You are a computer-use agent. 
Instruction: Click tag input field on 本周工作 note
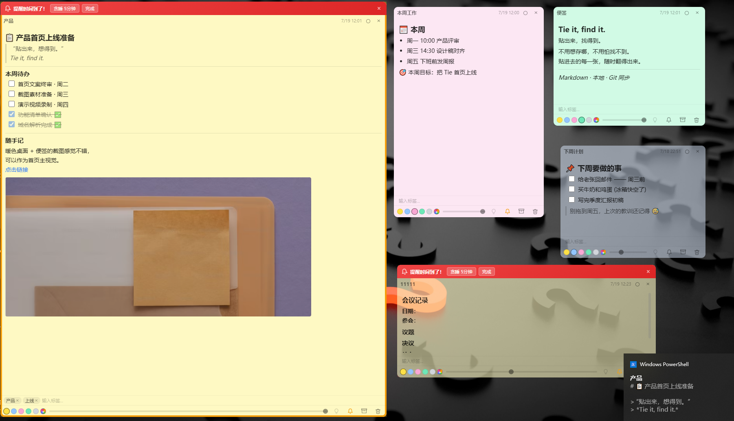[468, 201]
